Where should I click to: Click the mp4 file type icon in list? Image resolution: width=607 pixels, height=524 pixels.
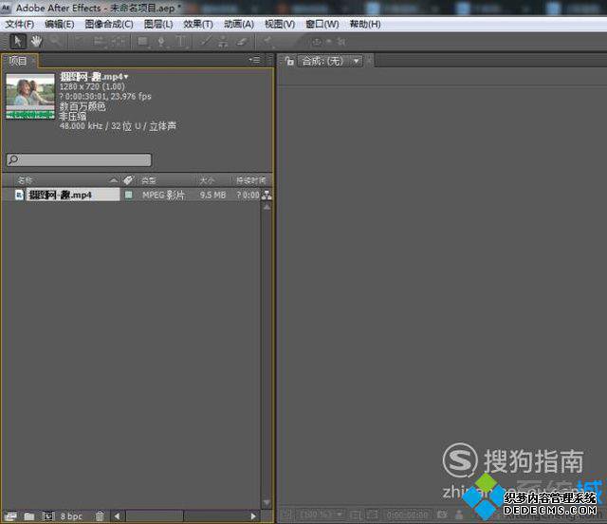pyautogui.click(x=19, y=195)
